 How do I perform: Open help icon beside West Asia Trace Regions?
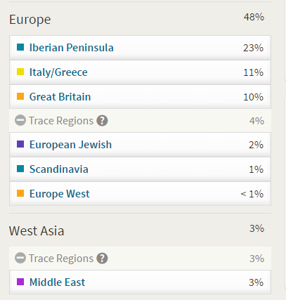[103, 259]
